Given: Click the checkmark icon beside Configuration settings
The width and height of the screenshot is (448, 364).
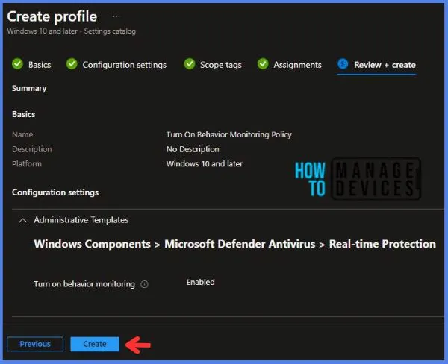Looking at the screenshot, I should (x=72, y=63).
